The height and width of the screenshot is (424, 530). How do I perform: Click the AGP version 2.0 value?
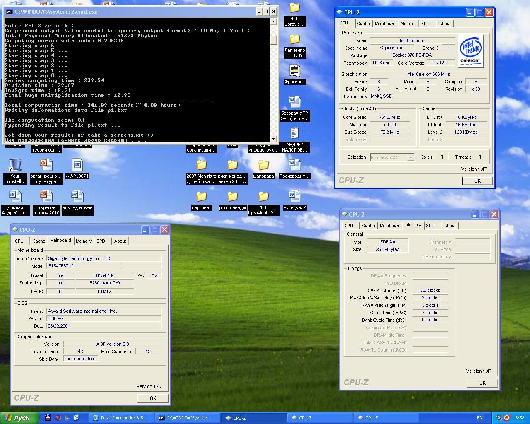click(x=112, y=344)
